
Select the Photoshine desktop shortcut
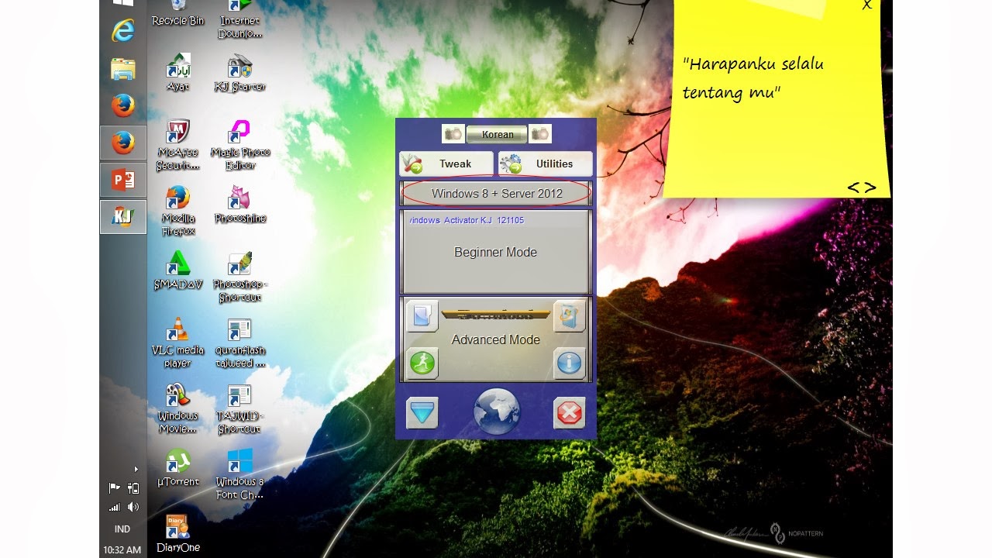coord(240,205)
